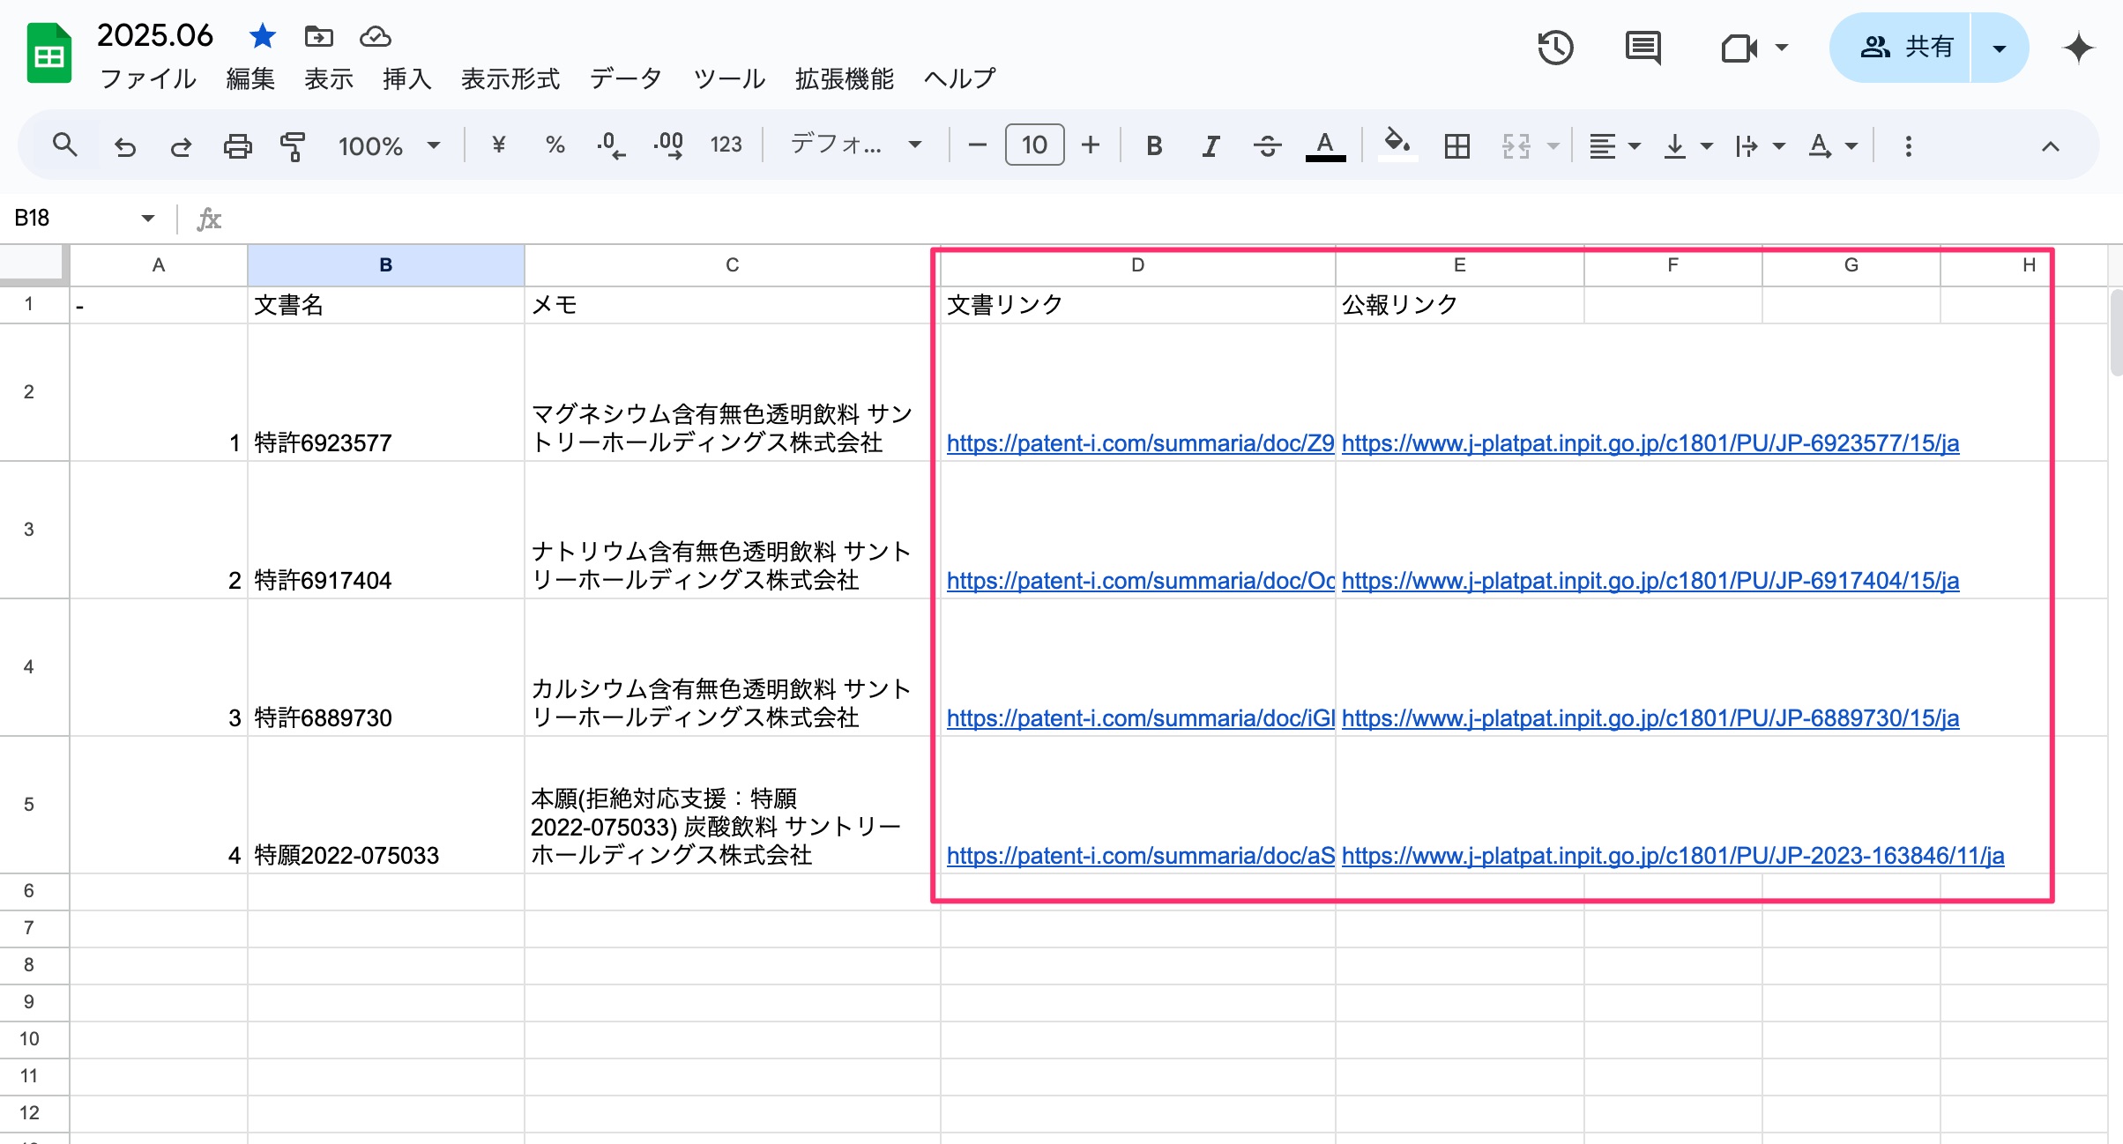
Task: Open the patent-i.com link for 特許6923577
Action: coord(1140,442)
